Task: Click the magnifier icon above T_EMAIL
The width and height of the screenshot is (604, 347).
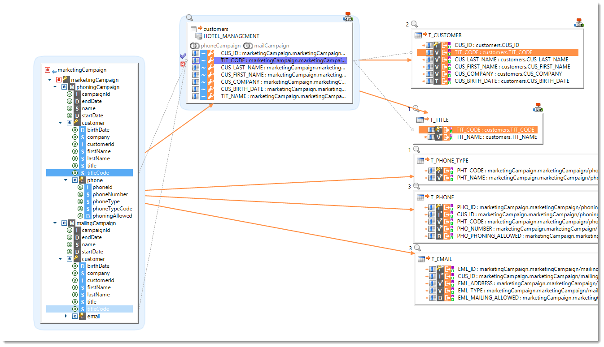Action: pos(417,248)
